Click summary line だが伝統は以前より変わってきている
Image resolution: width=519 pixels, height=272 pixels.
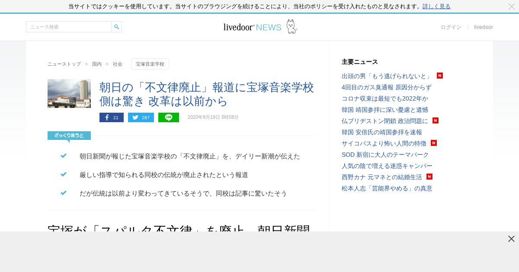[183, 193]
